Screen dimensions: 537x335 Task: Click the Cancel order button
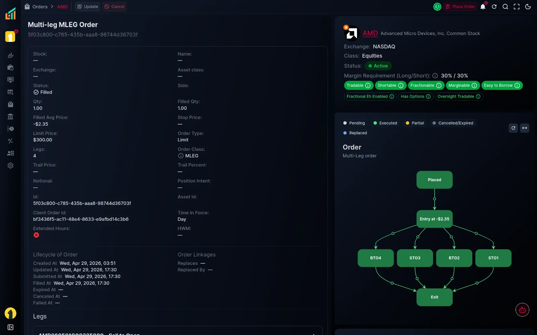(114, 7)
